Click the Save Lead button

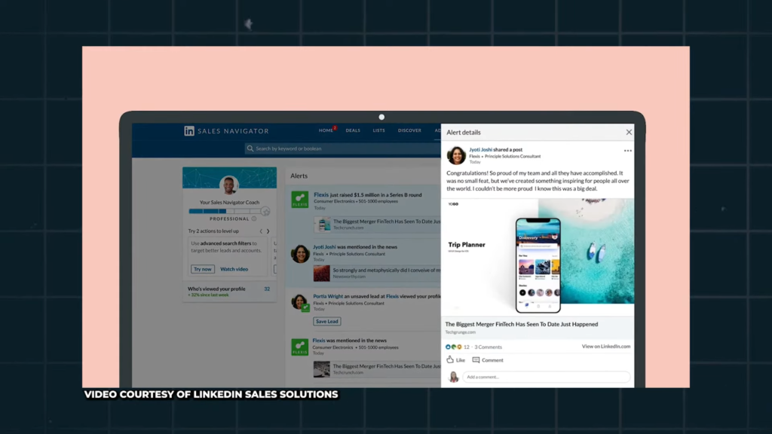[326, 322]
